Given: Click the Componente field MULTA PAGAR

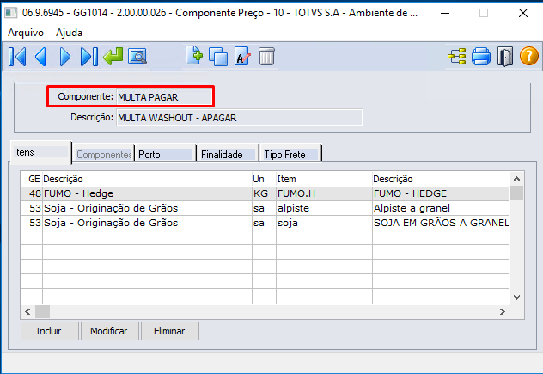Looking at the screenshot, I should click(x=164, y=97).
